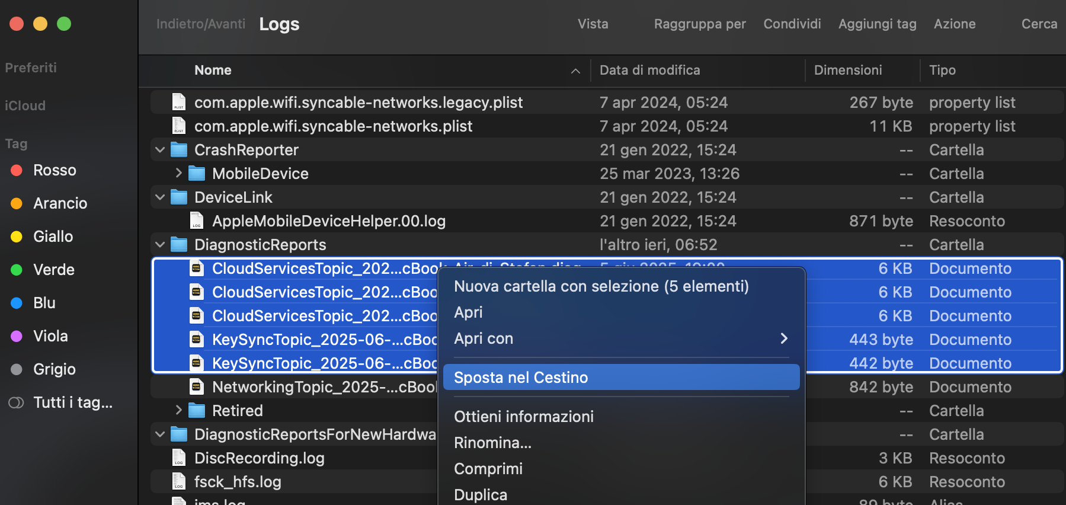Expand the Retired folder

click(x=178, y=410)
